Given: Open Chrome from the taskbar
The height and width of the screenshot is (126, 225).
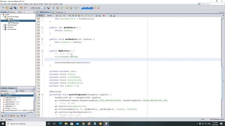Looking at the screenshot, I should click(x=83, y=124).
